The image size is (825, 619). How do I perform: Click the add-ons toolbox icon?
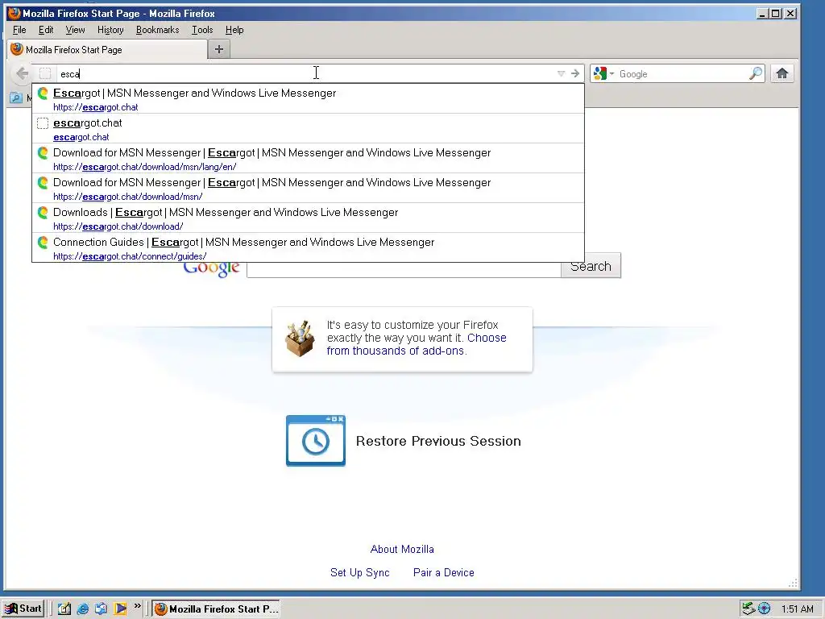tap(300, 339)
